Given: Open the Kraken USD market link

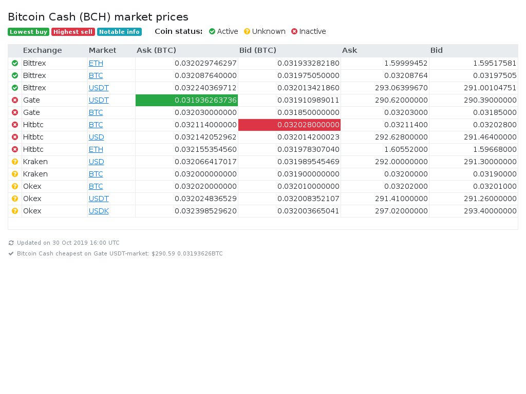Looking at the screenshot, I should coord(96,162).
